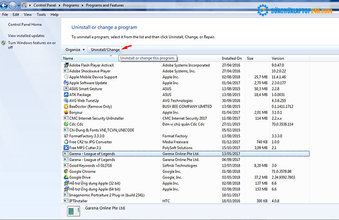Open the Tools menu

coord(41,15)
